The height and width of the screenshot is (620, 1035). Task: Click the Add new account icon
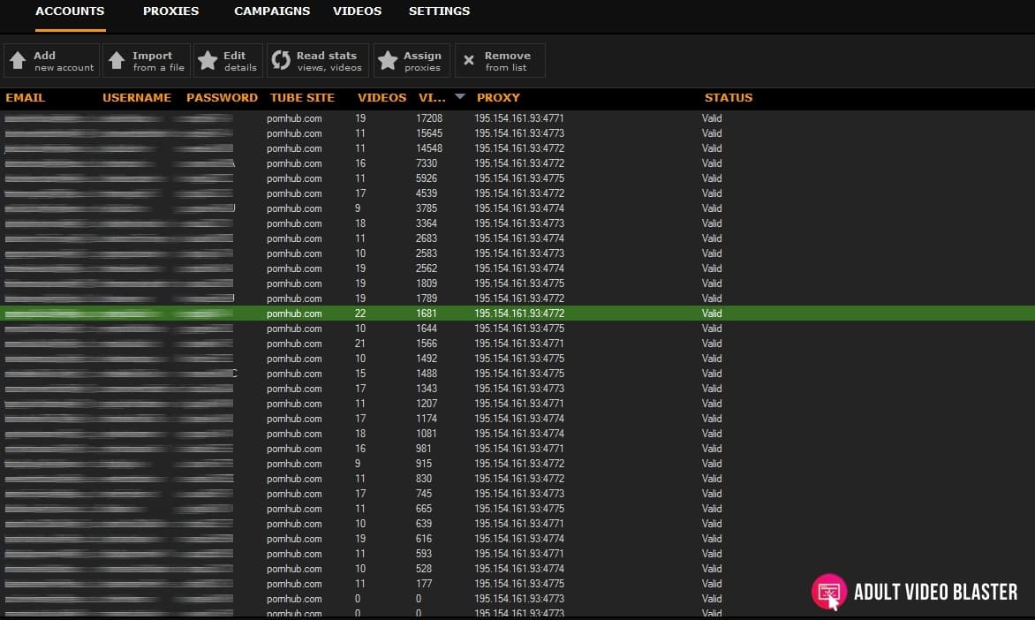[19, 60]
